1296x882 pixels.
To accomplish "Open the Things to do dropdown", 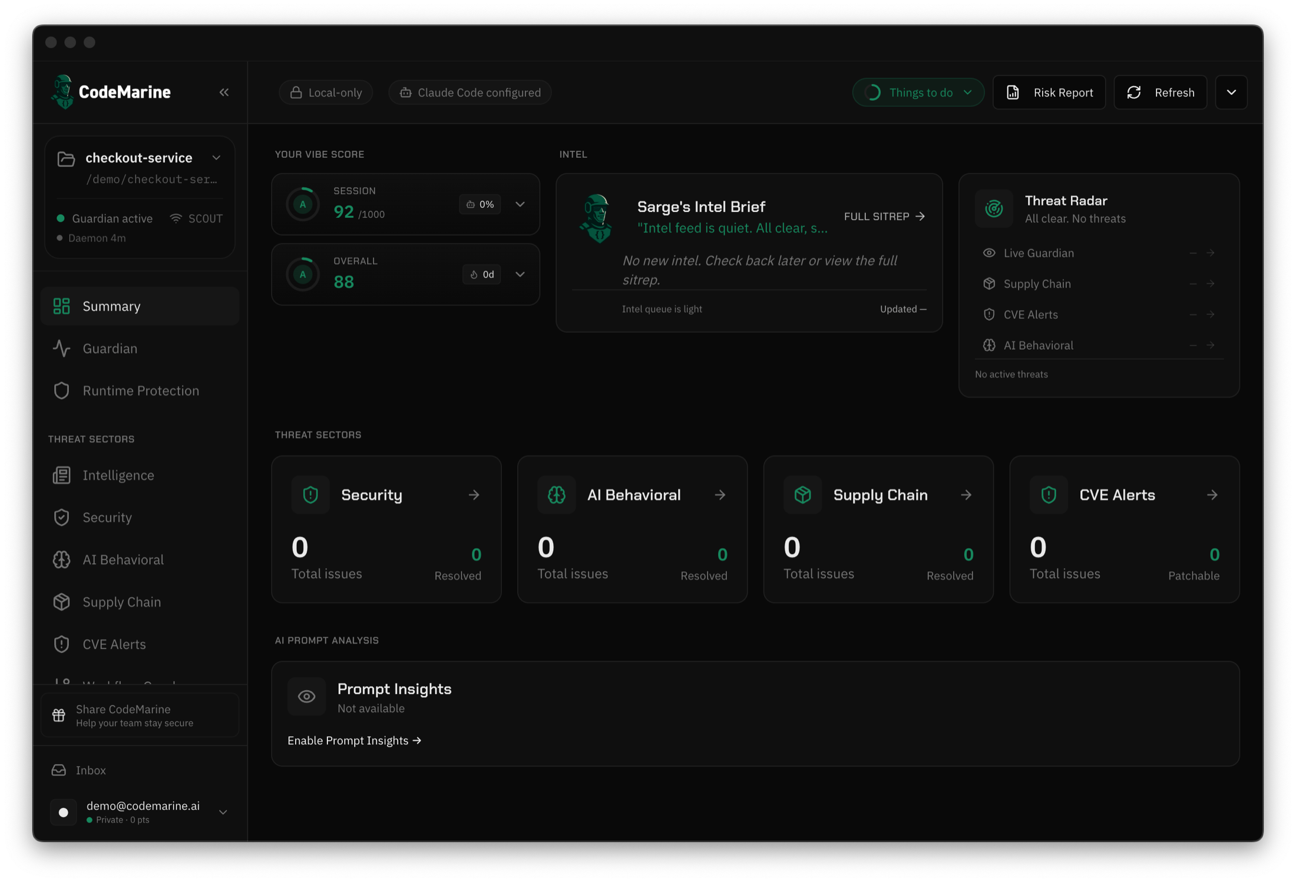I will pyautogui.click(x=918, y=92).
